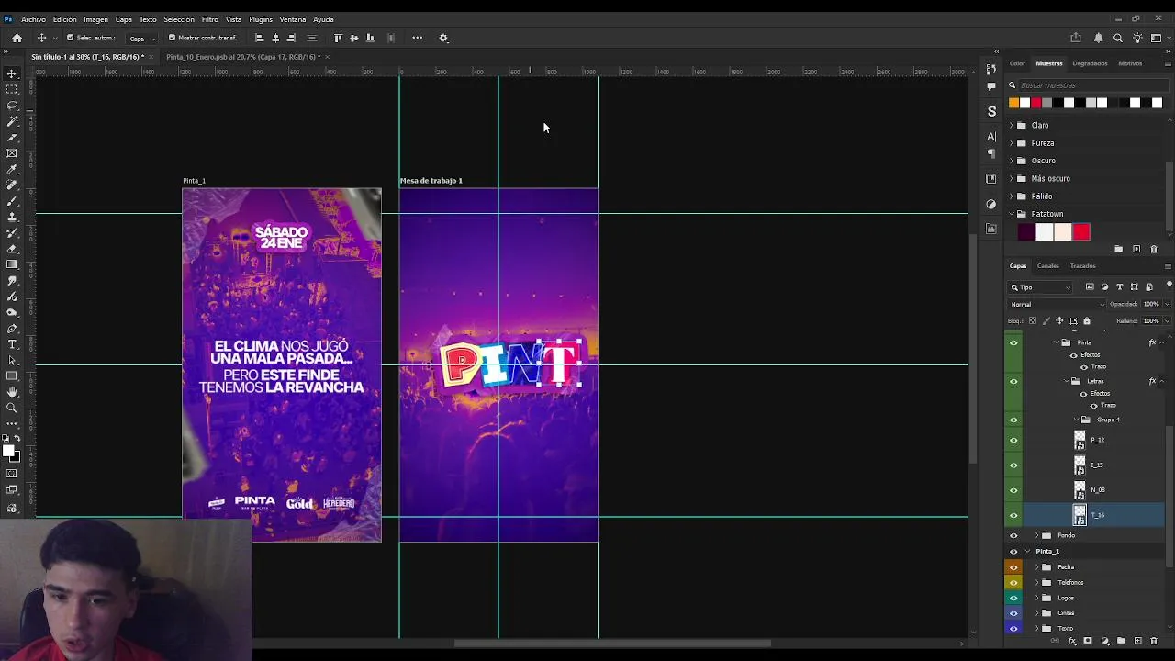The image size is (1175, 661).
Task: Open the Capa auto-select dropdown
Action: tap(141, 38)
